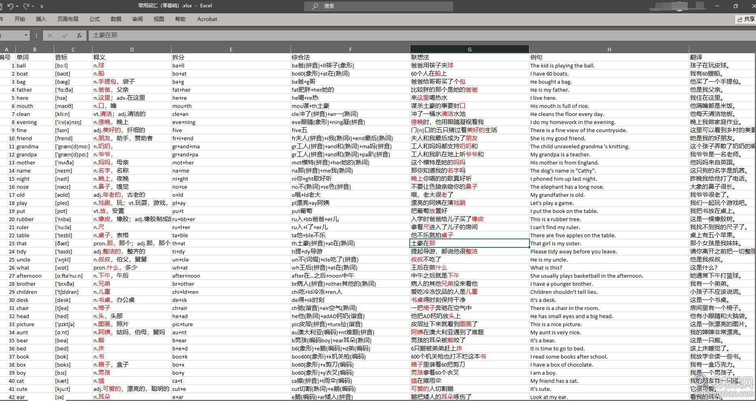Select column H by its header

[609, 49]
